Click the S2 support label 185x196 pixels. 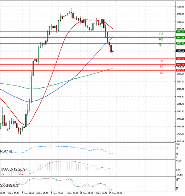(161, 67)
